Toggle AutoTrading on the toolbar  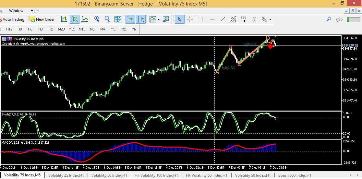coord(12,19)
